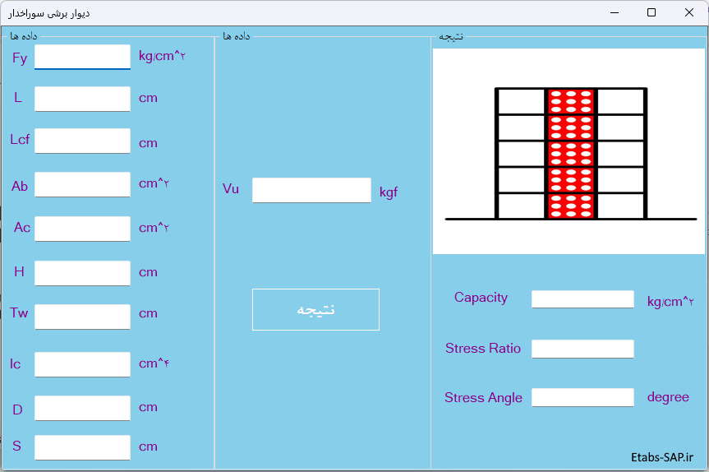Select the Lcf text field
Viewport: 709px width, 472px height.
(82, 141)
